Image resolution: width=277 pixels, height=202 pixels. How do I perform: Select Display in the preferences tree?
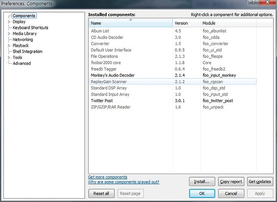[x=19, y=22]
